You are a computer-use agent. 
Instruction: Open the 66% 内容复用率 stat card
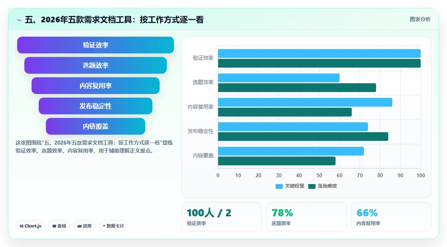pyautogui.click(x=391, y=217)
